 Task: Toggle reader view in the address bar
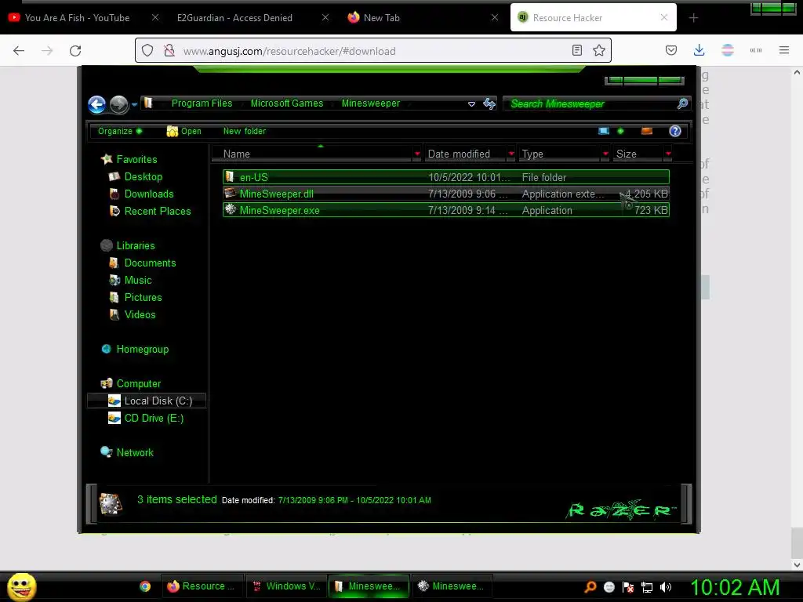point(577,50)
